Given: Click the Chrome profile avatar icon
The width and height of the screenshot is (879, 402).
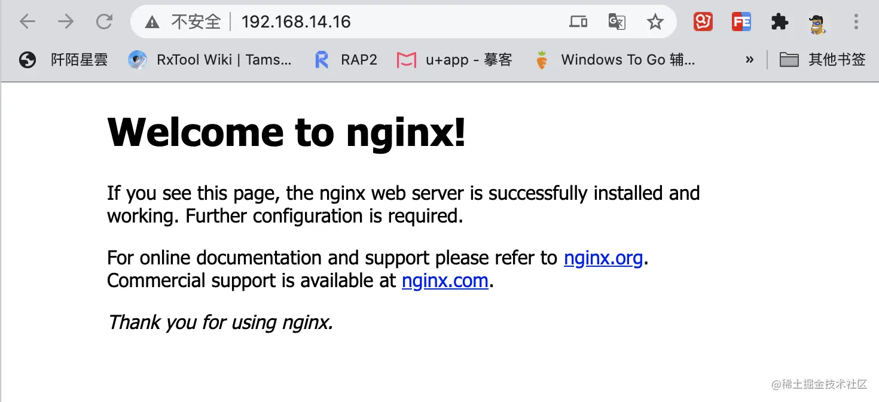Looking at the screenshot, I should 817,22.
